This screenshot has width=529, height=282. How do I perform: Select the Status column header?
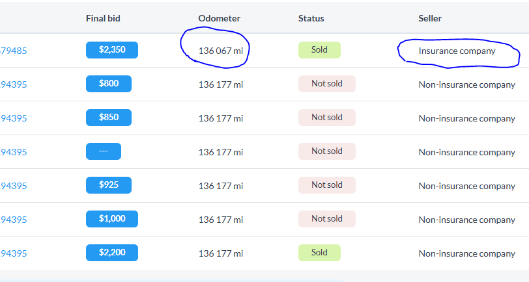coord(311,18)
